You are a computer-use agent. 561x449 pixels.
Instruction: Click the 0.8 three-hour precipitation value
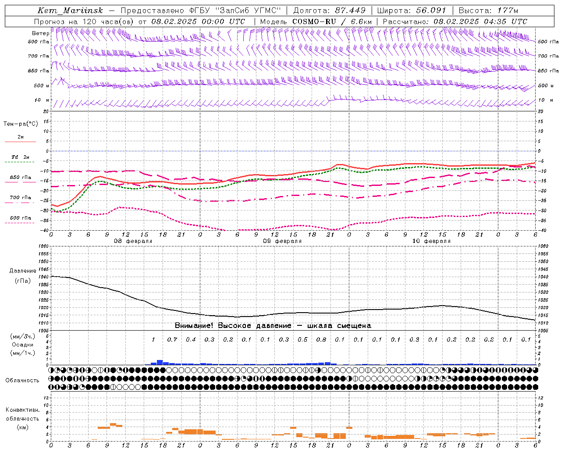tap(321, 339)
